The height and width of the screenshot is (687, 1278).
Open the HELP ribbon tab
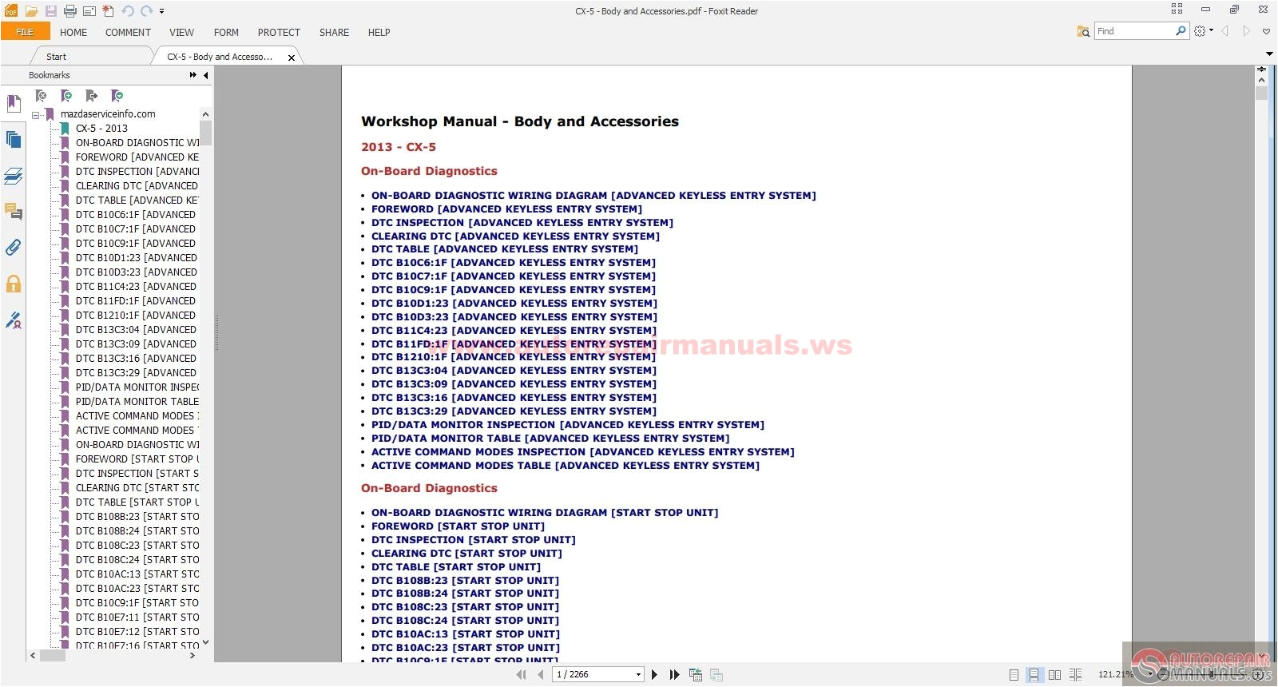(379, 33)
